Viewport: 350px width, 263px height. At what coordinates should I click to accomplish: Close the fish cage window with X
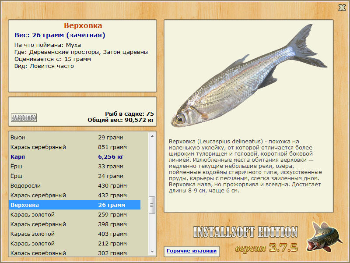point(342,8)
